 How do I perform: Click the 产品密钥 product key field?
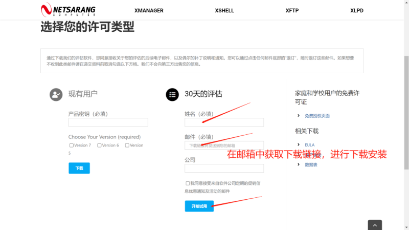click(x=108, y=122)
